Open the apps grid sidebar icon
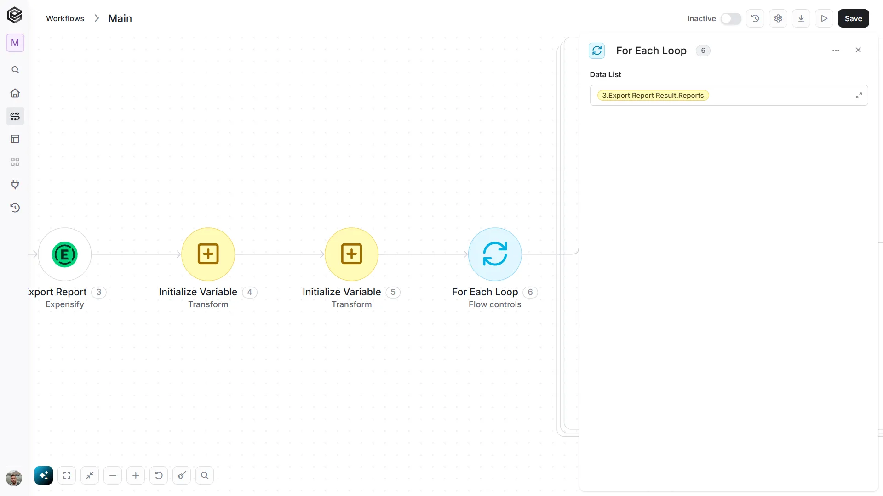This screenshot has width=883, height=496. click(x=15, y=162)
